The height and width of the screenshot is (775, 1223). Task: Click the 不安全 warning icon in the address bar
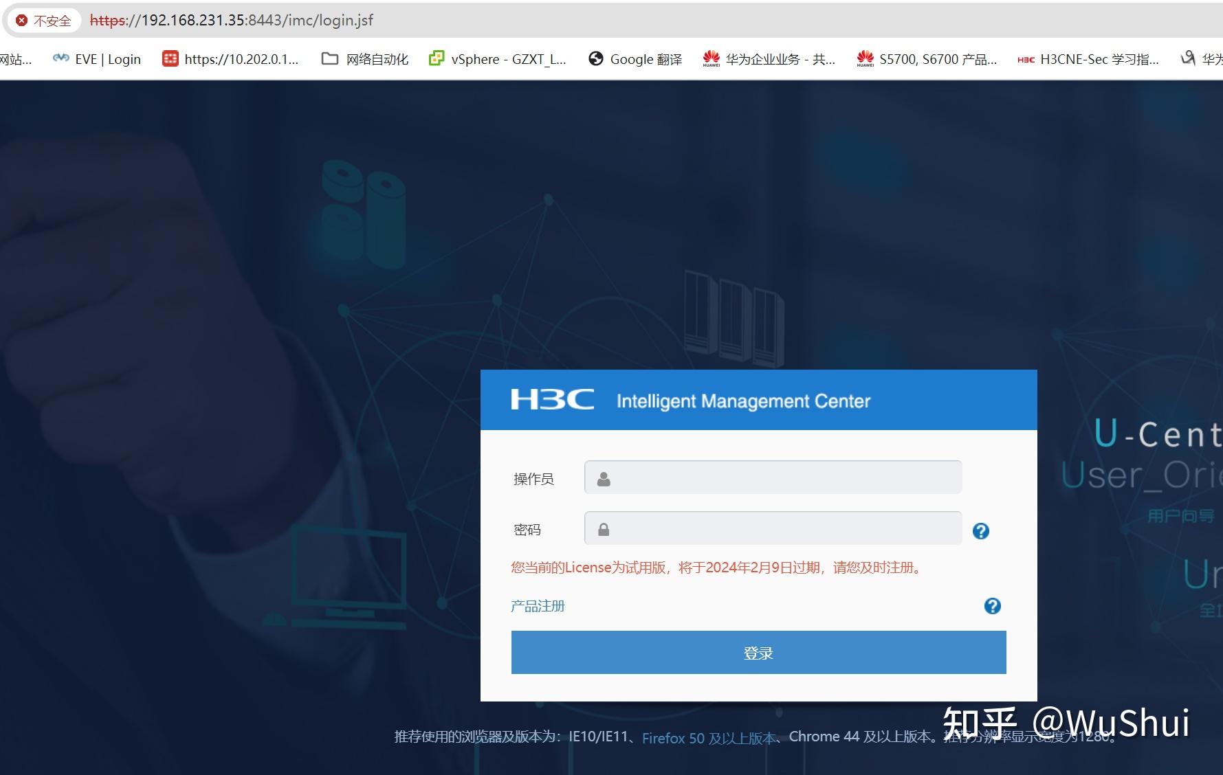(x=23, y=20)
